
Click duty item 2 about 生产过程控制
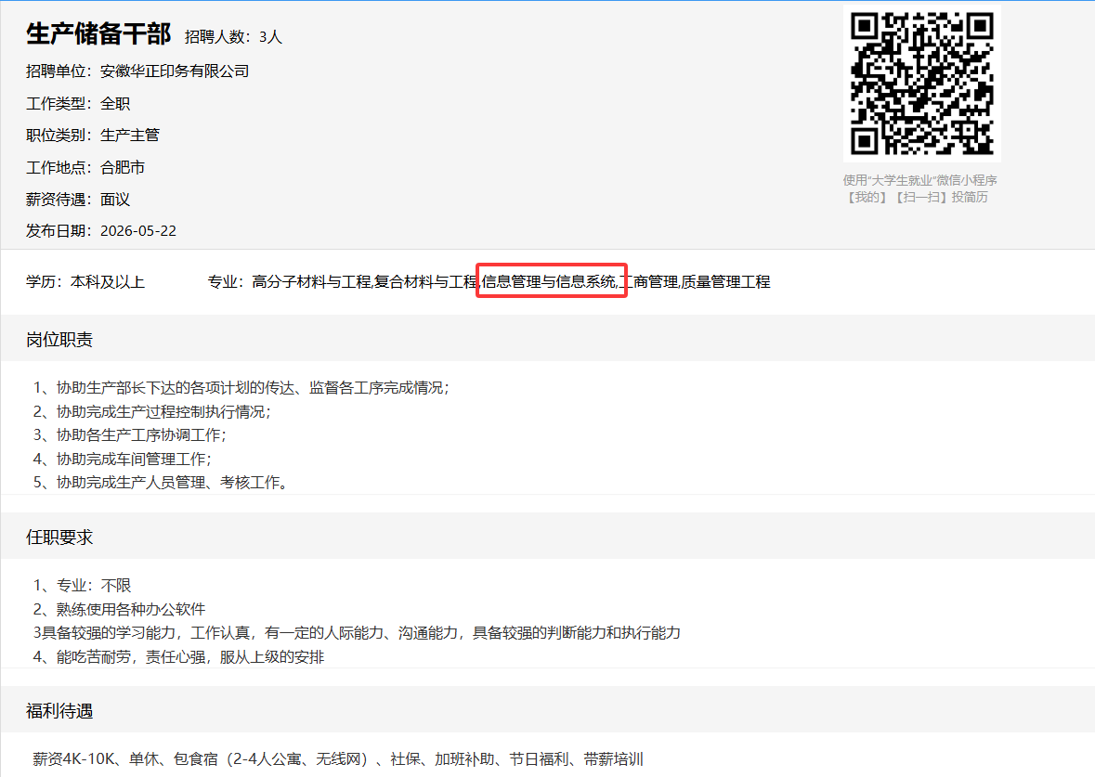(x=151, y=412)
